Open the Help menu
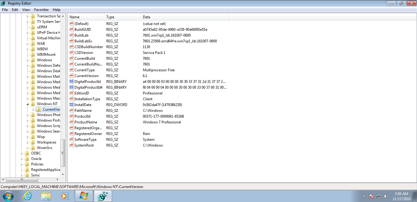Image resolution: width=417 pixels, height=202 pixels. point(56,10)
